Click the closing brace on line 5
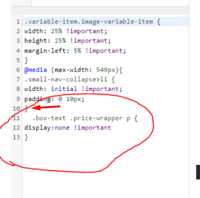Viewport: 200px width, 198px height. pos(26,60)
